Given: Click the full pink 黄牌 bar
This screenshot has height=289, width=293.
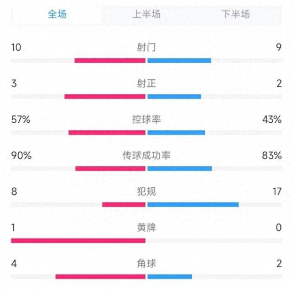Looking at the screenshot, I should [x=78, y=240].
